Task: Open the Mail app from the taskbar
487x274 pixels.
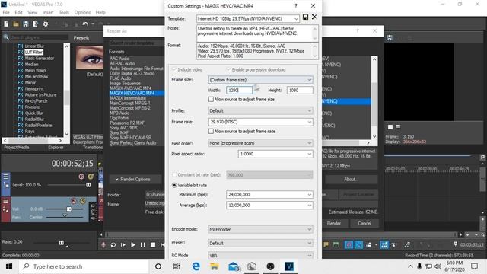Action: point(234,266)
